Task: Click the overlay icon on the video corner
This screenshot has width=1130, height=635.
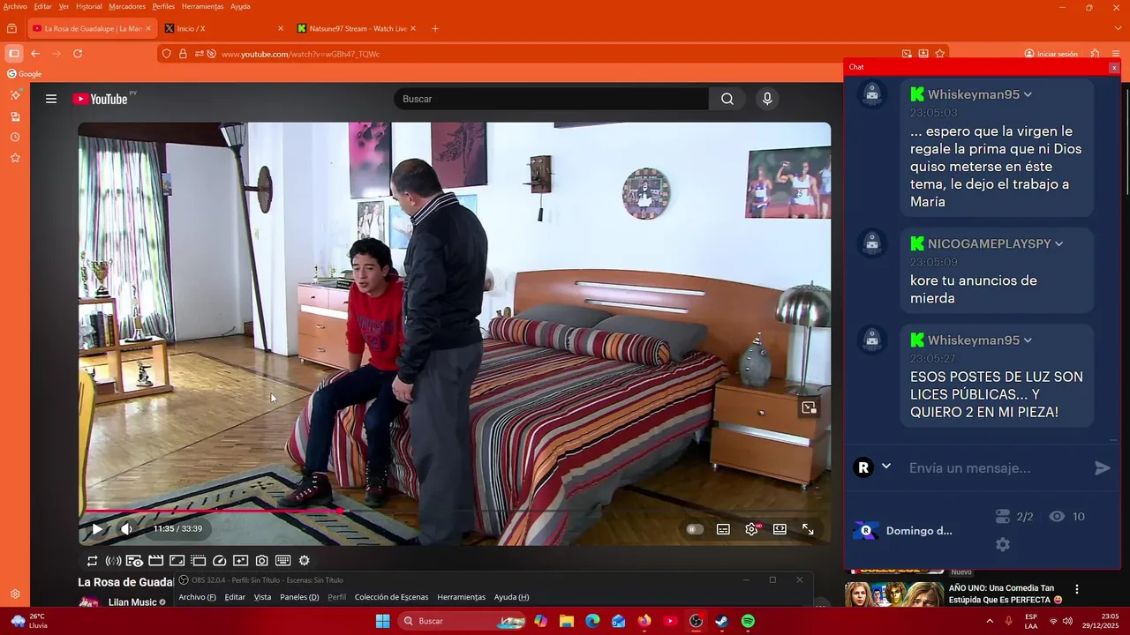Action: point(809,407)
